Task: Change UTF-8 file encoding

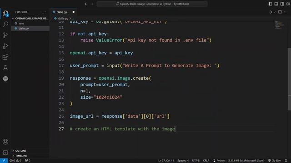Action: coord(196,161)
